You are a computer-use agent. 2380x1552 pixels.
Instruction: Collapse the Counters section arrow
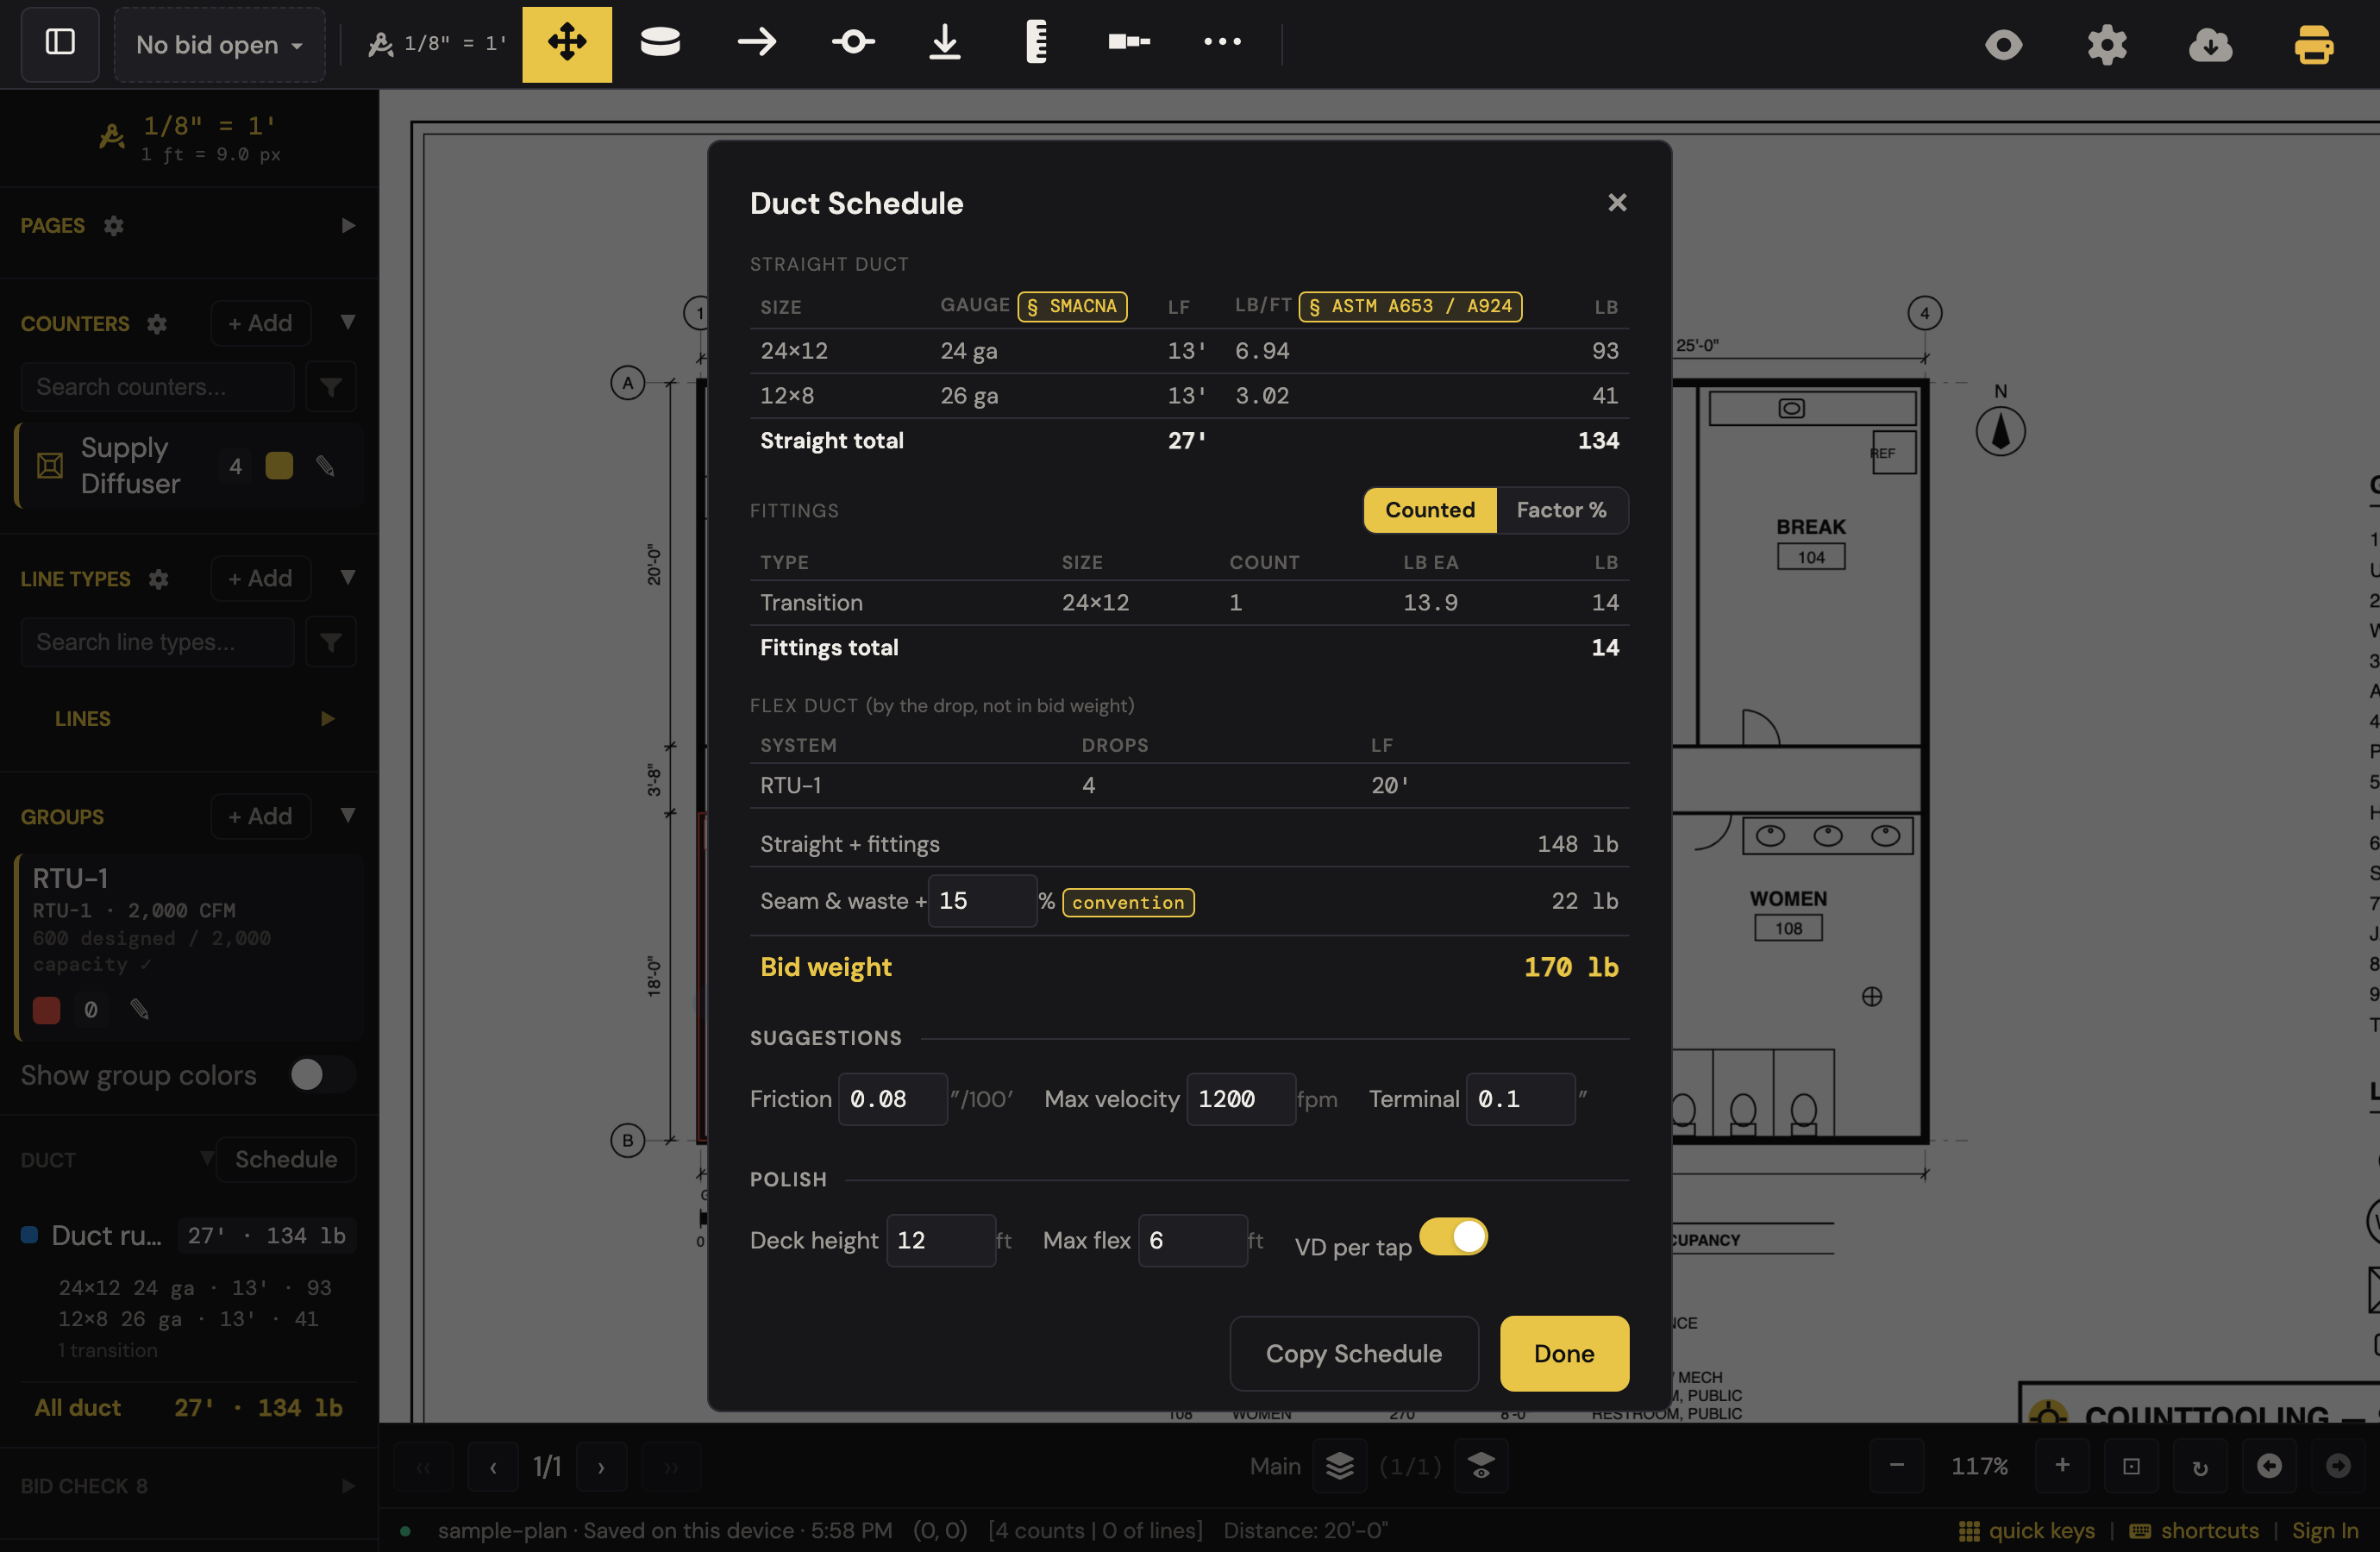click(348, 322)
